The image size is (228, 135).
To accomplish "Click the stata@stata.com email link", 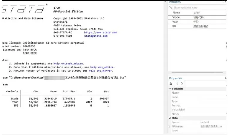I will (96, 36).
